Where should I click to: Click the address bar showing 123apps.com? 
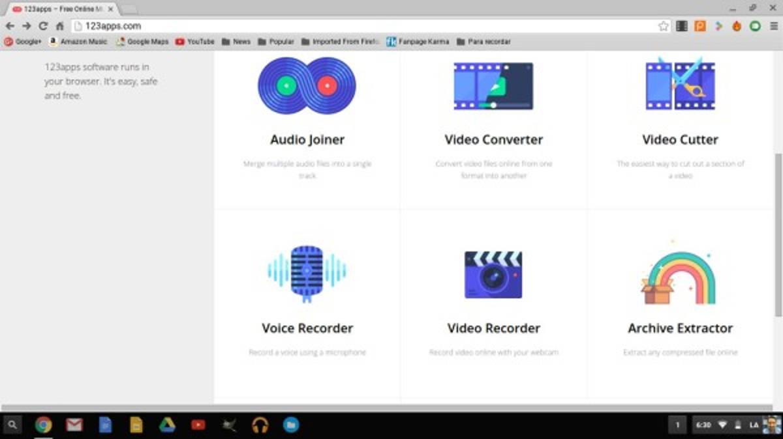[365, 26]
